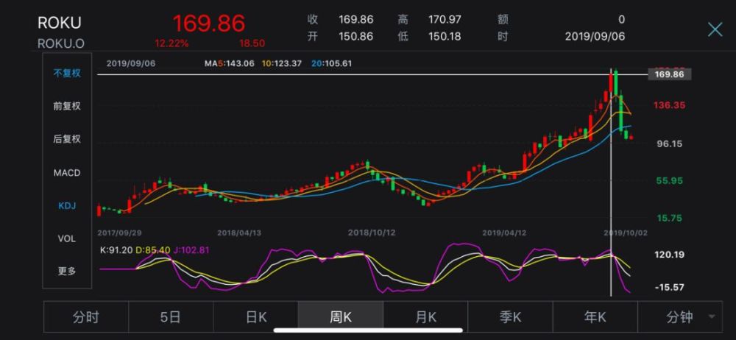
Task: Switch indicator panel to VOL
Action: coord(67,238)
